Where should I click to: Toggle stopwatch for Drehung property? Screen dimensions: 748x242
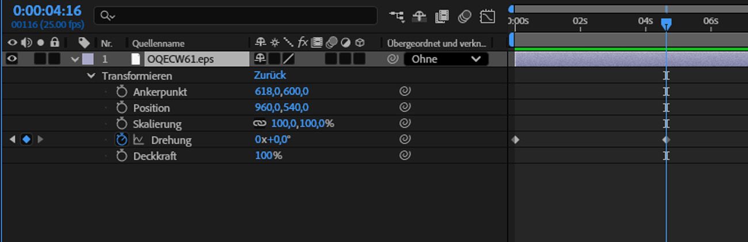point(121,140)
